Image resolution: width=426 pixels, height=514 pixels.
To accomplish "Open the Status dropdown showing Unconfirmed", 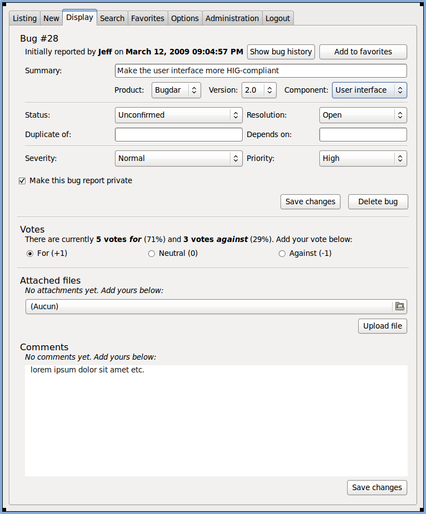I will click(178, 115).
